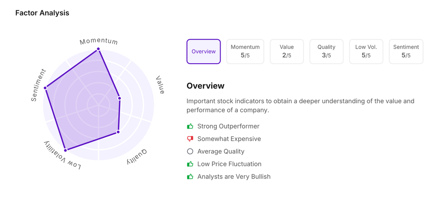Screen dimensions: 442x197
Task: Click the Low Volatility data point on chart
Action: pos(66,150)
